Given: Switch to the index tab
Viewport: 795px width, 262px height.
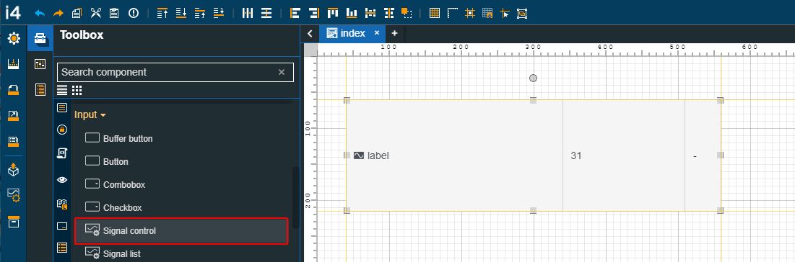Looking at the screenshot, I should 352,33.
